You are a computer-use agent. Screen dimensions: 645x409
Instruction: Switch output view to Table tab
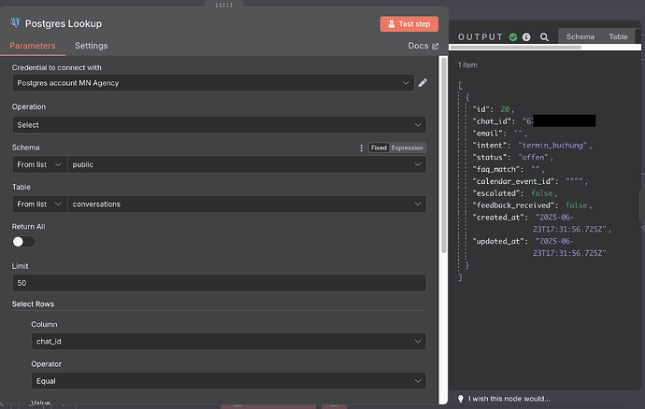pos(618,36)
